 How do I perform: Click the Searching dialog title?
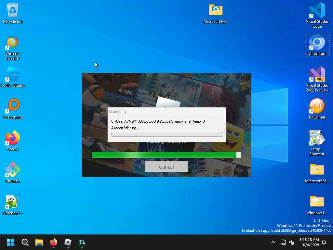click(117, 112)
